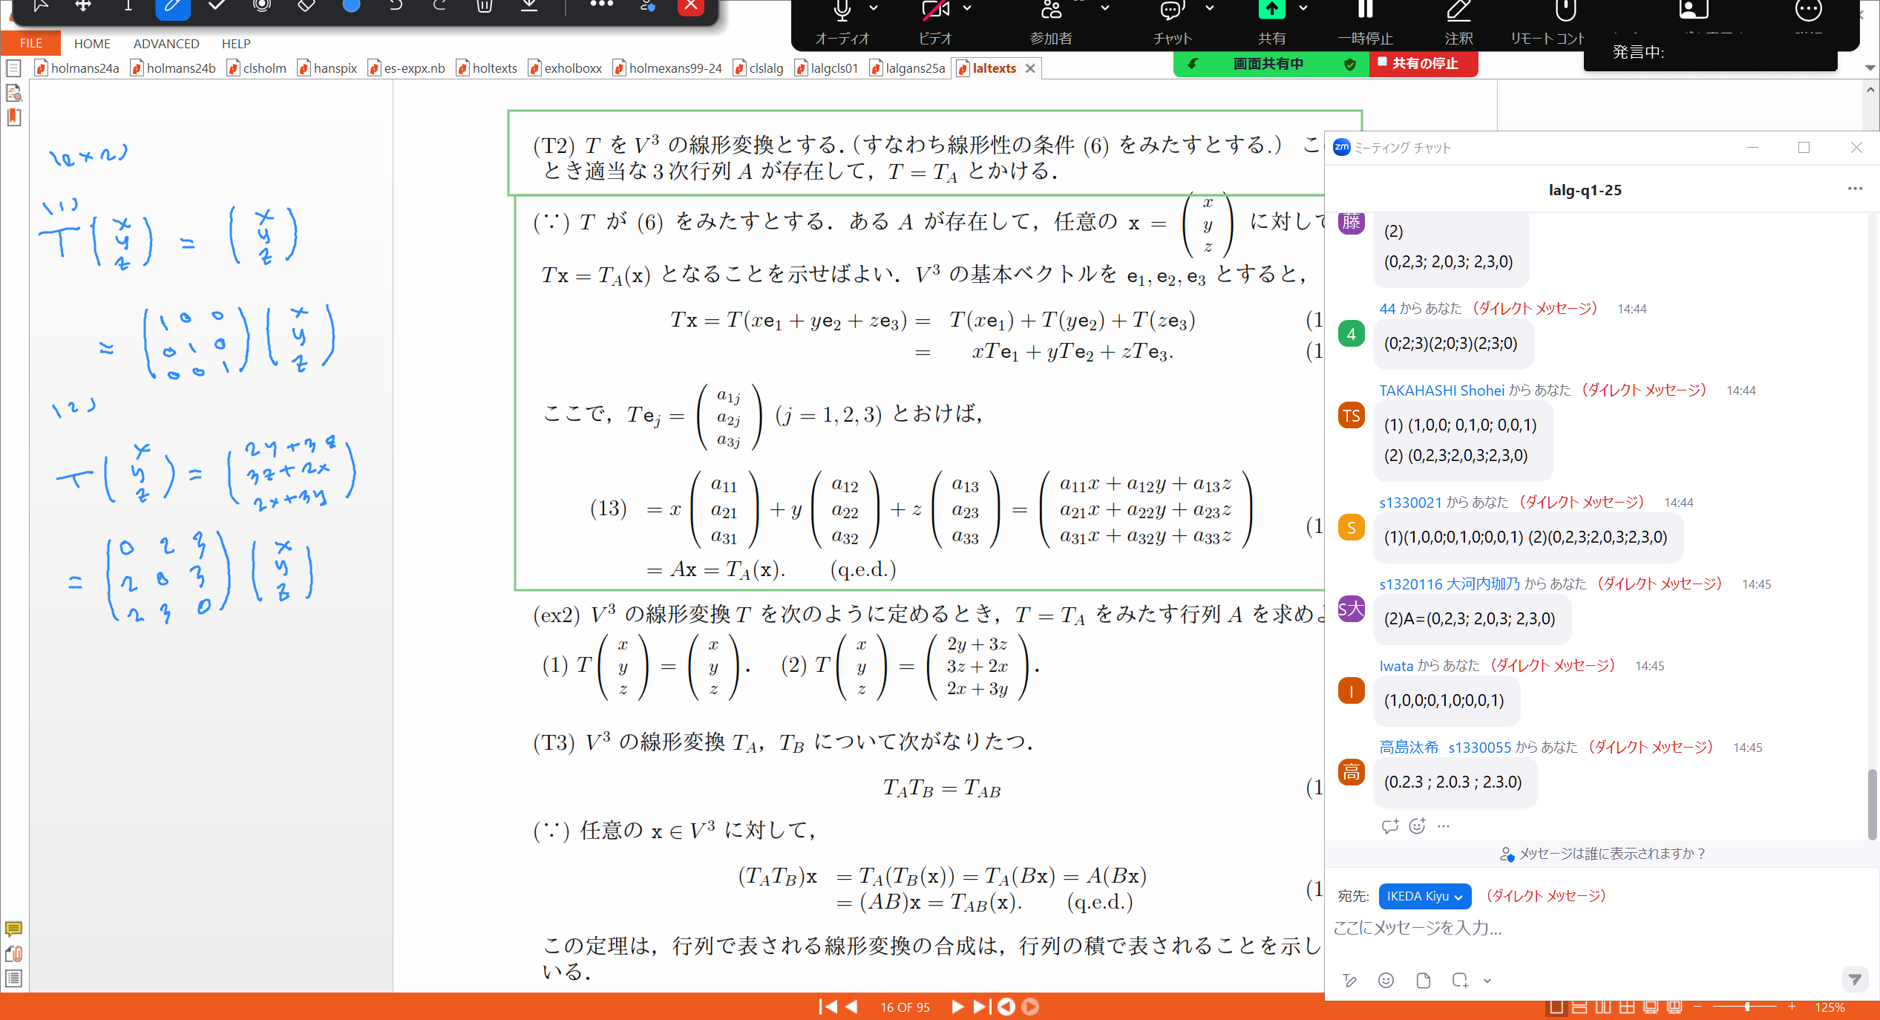This screenshot has height=1020, width=1880.
Task: Pause screen sharing with 一時停止
Action: pos(1365,22)
